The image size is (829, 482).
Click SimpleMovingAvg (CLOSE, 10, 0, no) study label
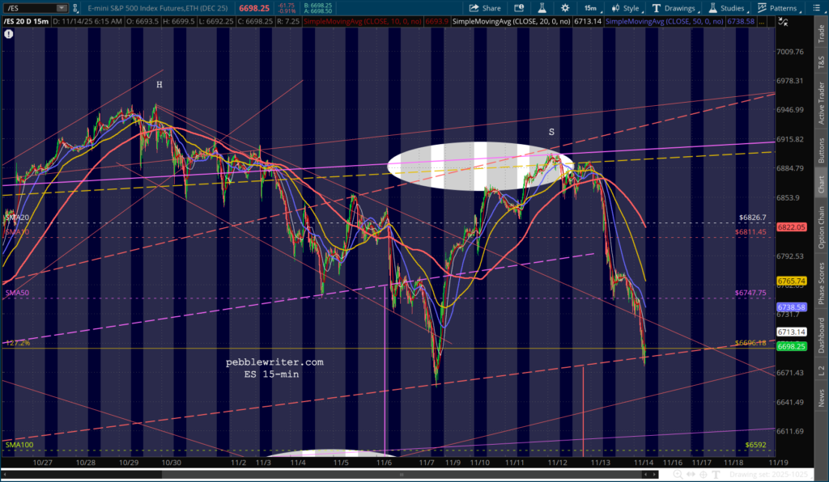pyautogui.click(x=363, y=22)
